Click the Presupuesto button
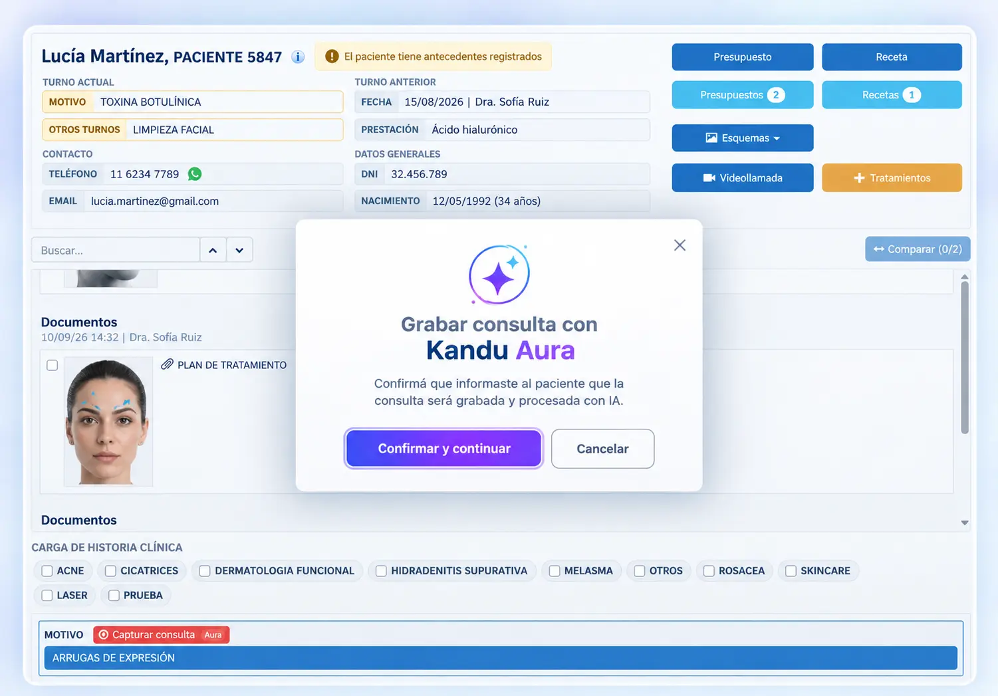The height and width of the screenshot is (696, 998). click(x=743, y=57)
